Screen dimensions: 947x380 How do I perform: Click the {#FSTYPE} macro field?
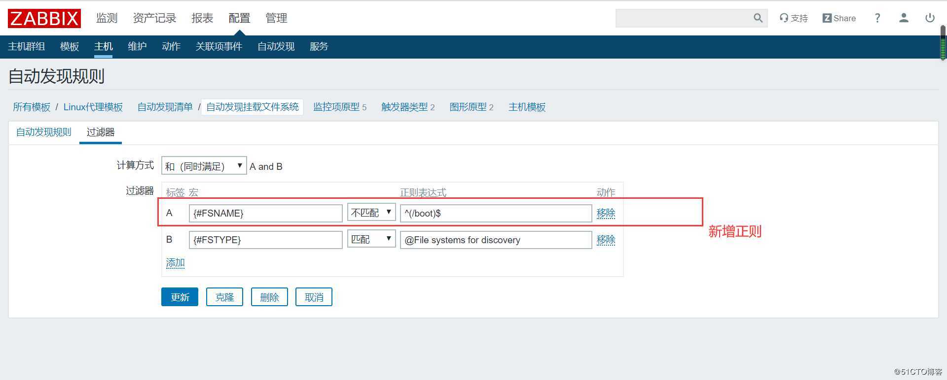point(265,240)
